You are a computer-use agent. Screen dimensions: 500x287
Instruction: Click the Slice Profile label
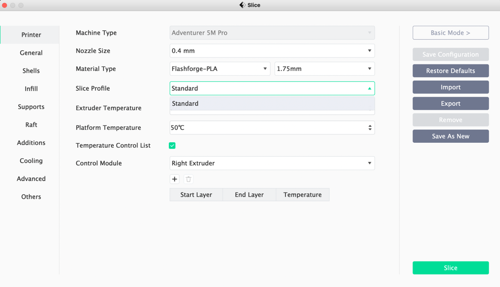[x=93, y=88]
